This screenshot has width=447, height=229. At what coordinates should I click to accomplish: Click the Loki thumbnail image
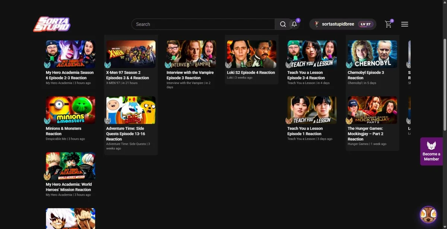click(x=251, y=54)
